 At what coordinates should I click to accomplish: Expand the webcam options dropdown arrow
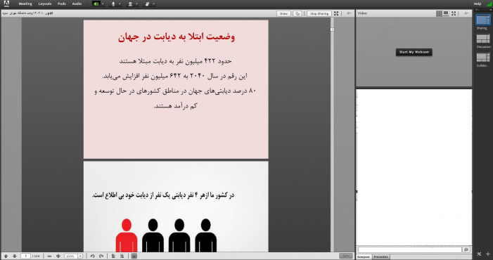(136, 4)
